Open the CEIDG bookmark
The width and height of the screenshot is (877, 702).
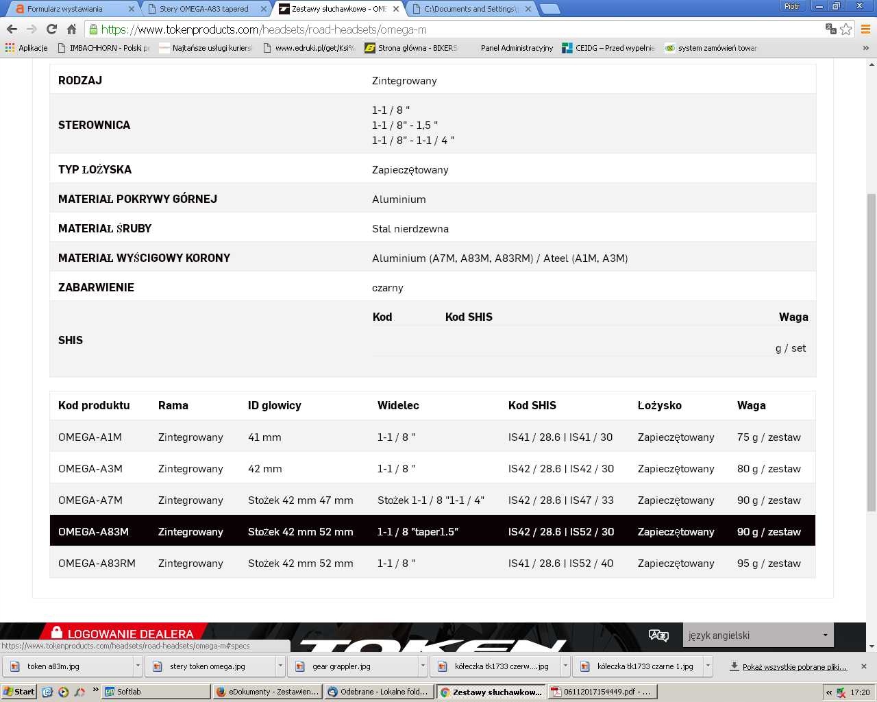click(x=608, y=48)
